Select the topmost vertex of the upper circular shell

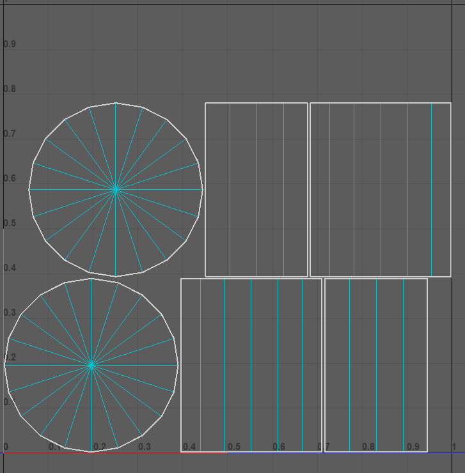point(116,102)
